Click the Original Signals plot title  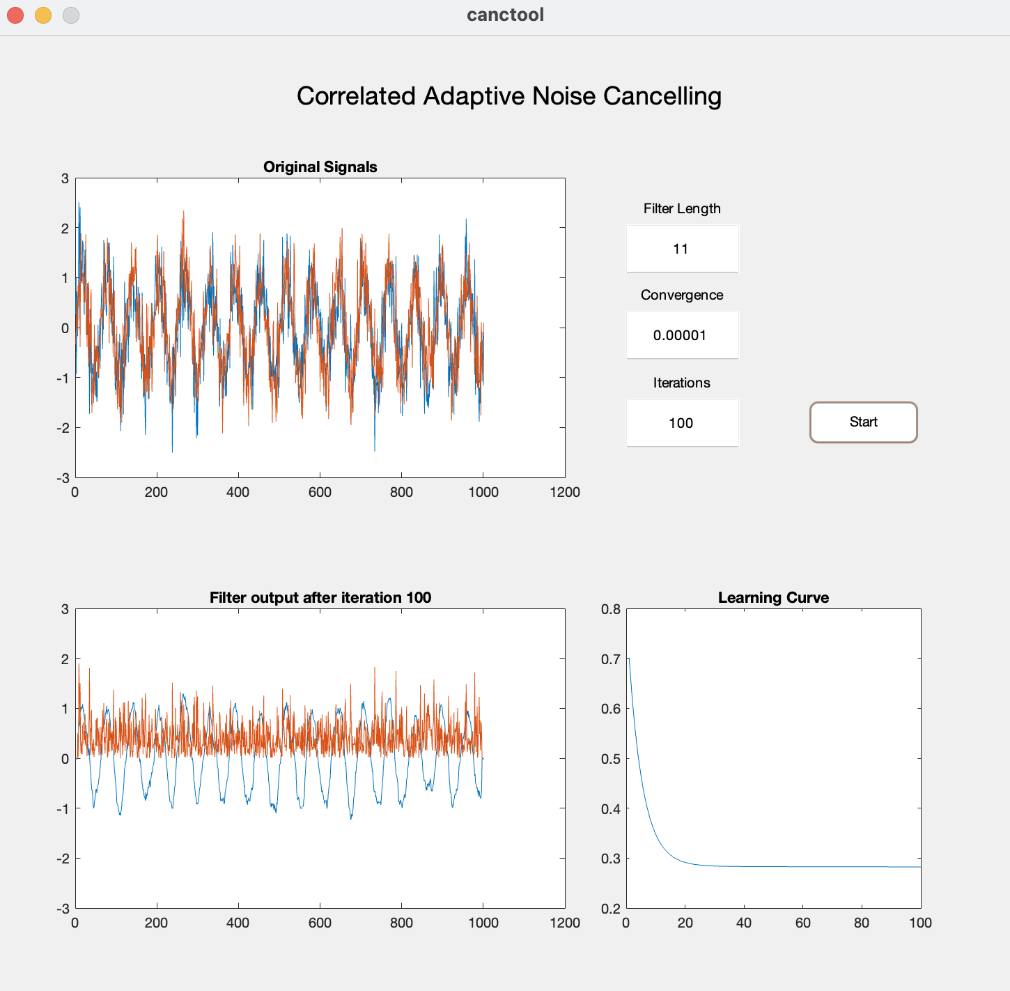click(320, 167)
